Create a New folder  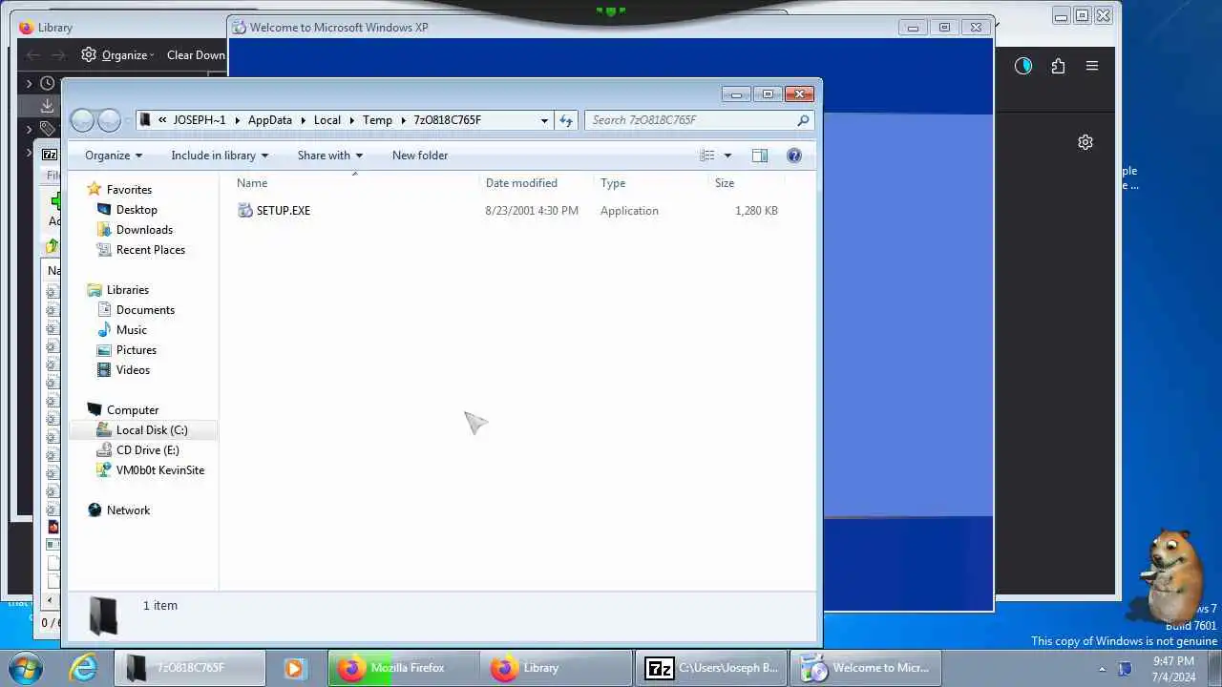point(420,156)
